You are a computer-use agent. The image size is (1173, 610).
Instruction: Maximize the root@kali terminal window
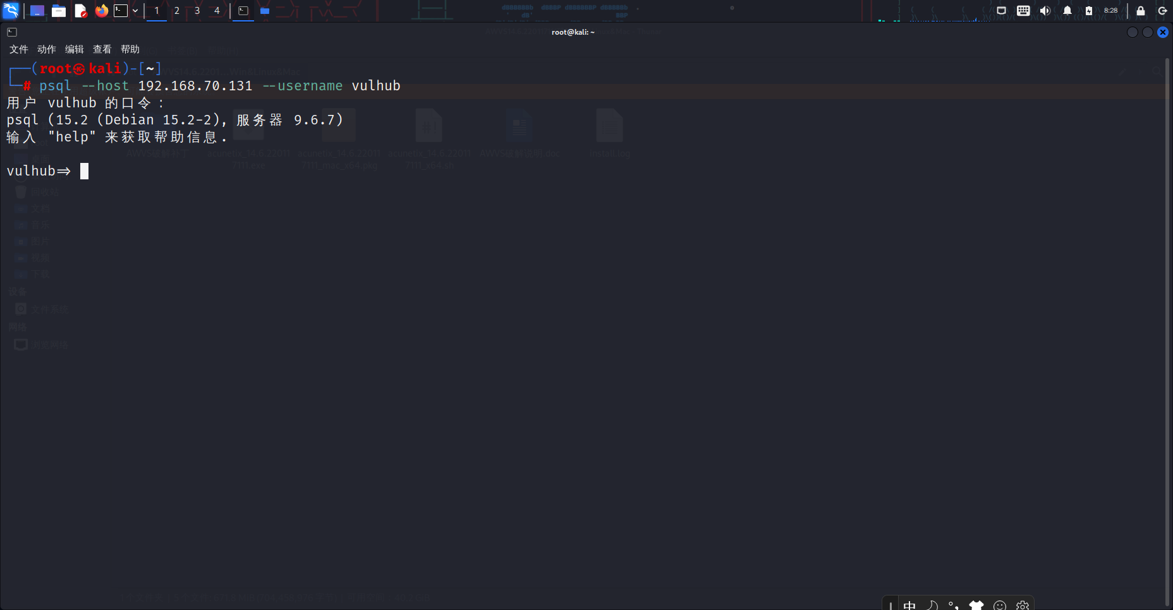pos(1148,32)
